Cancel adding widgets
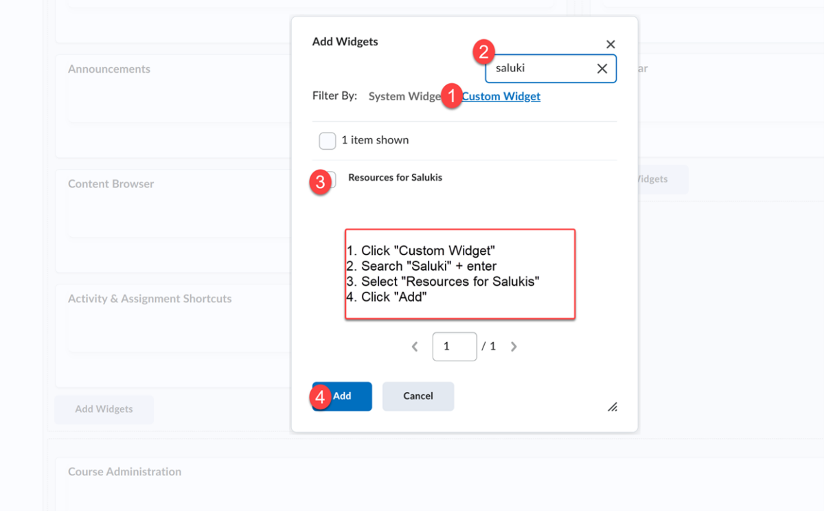This screenshot has height=511, width=824. pos(417,396)
